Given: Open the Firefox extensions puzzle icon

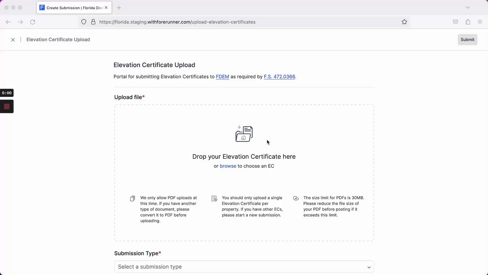Looking at the screenshot, I should (468, 22).
